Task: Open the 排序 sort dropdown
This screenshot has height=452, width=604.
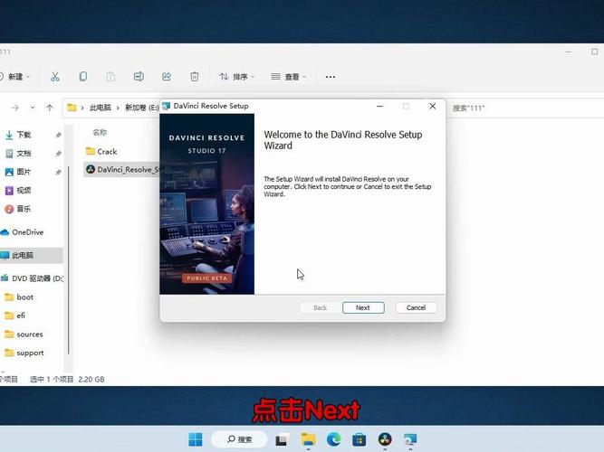Action: tap(237, 77)
